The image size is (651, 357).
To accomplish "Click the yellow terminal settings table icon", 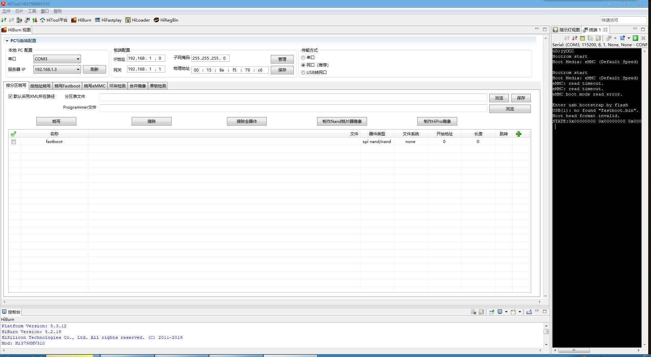I will [x=582, y=38].
